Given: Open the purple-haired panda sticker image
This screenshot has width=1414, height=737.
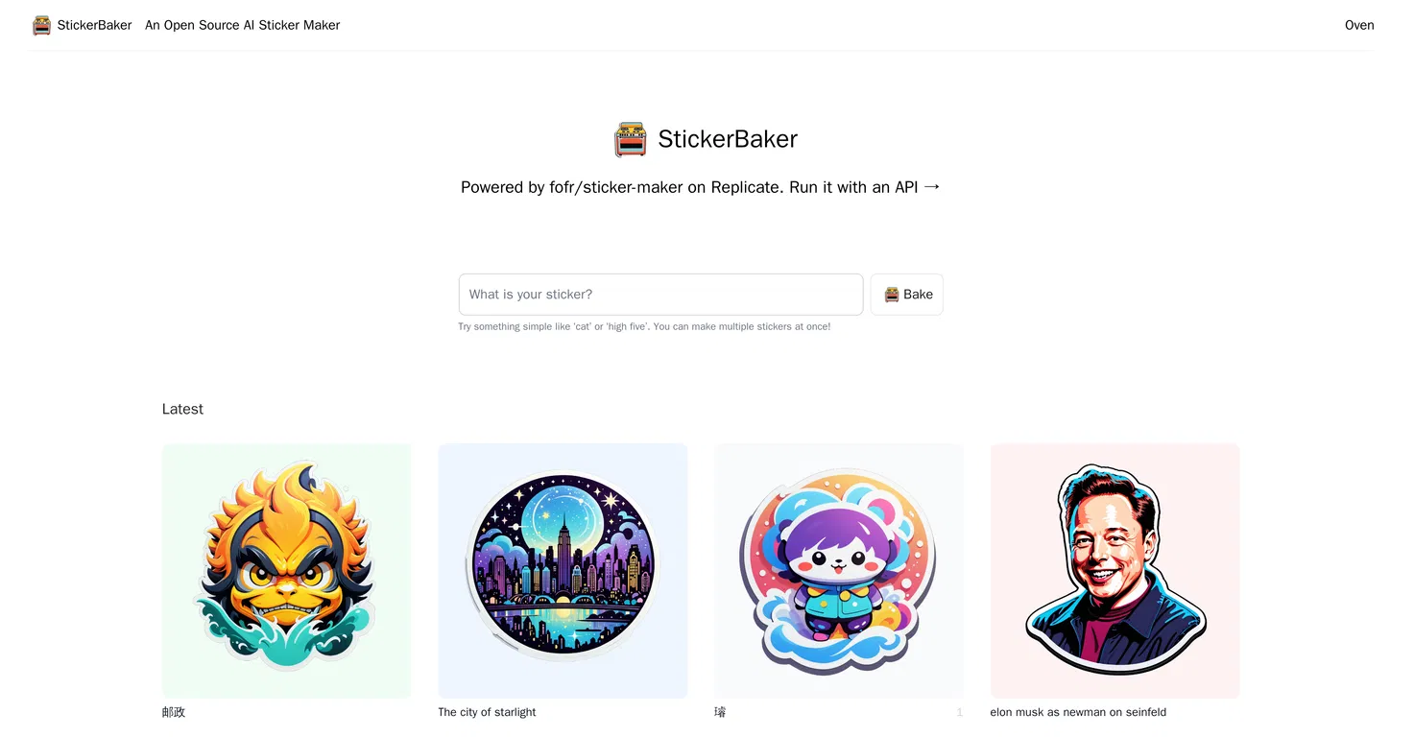Looking at the screenshot, I should click(839, 571).
